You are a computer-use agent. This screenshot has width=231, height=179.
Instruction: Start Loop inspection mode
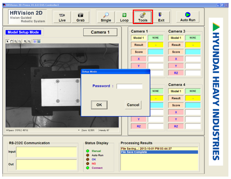pos(124,17)
